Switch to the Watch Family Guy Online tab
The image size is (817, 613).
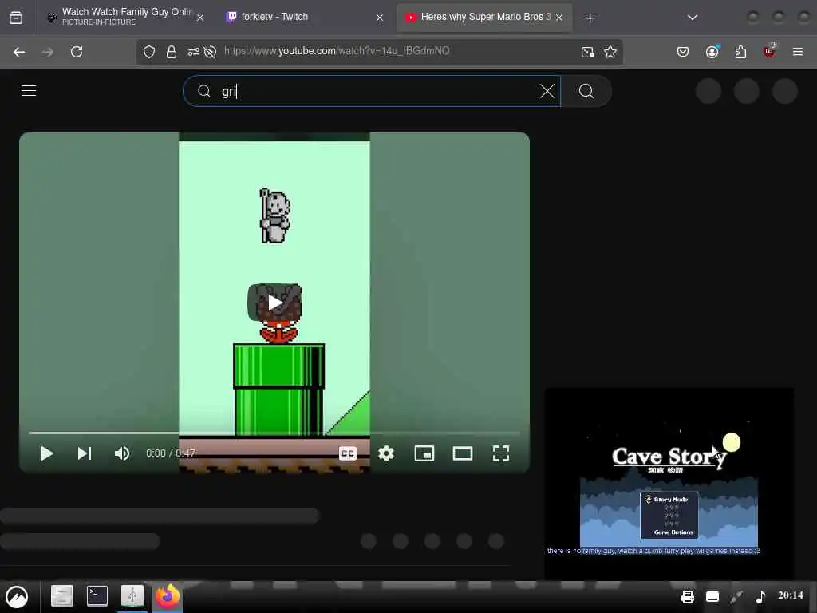(x=125, y=18)
